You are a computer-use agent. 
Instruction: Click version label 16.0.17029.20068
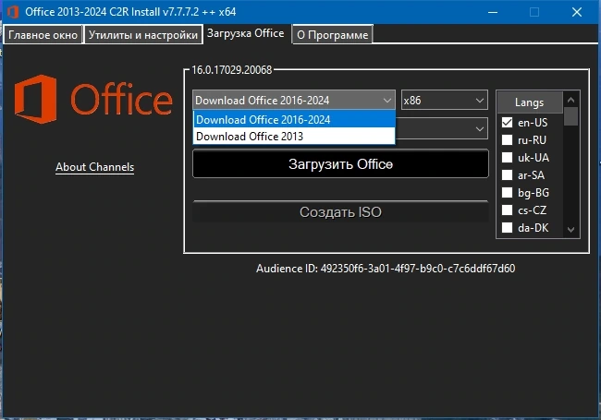tap(231, 70)
